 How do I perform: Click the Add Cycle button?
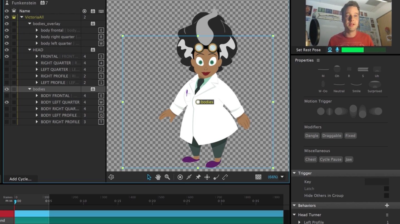point(20,179)
